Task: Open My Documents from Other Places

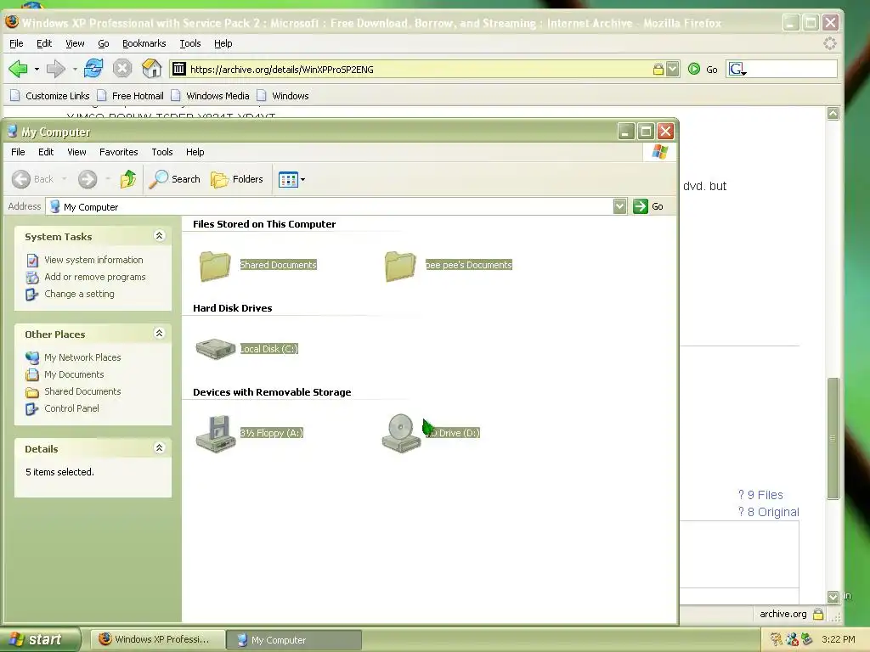Action: [74, 374]
